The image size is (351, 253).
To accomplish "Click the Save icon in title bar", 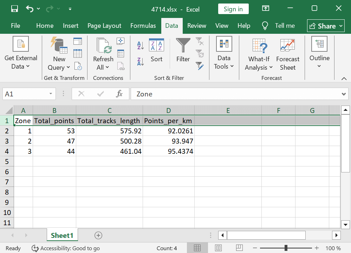I will [14, 9].
